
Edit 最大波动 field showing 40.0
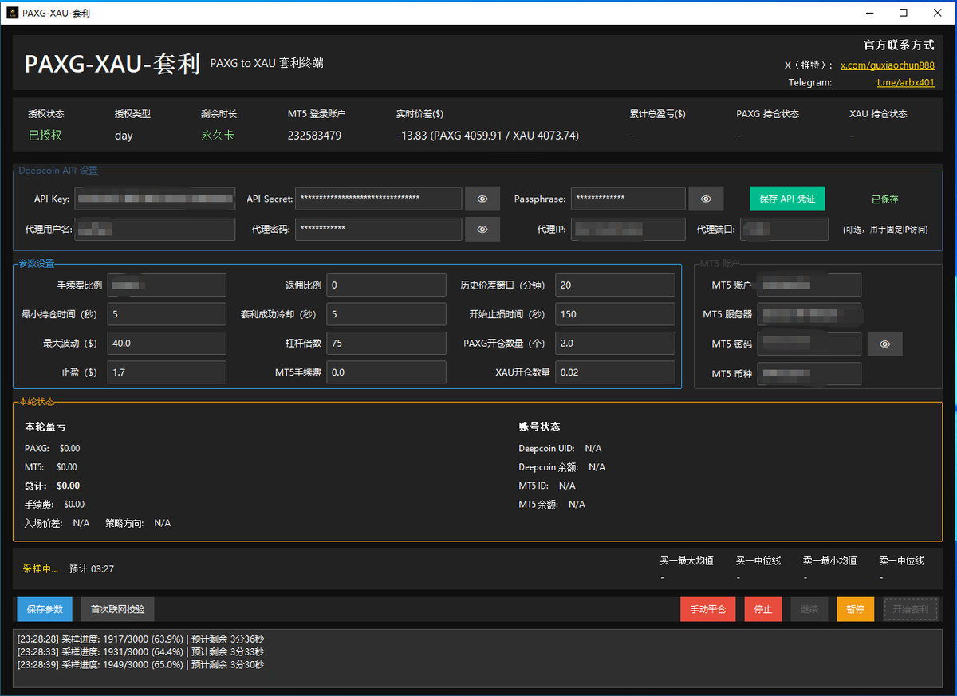[167, 344]
